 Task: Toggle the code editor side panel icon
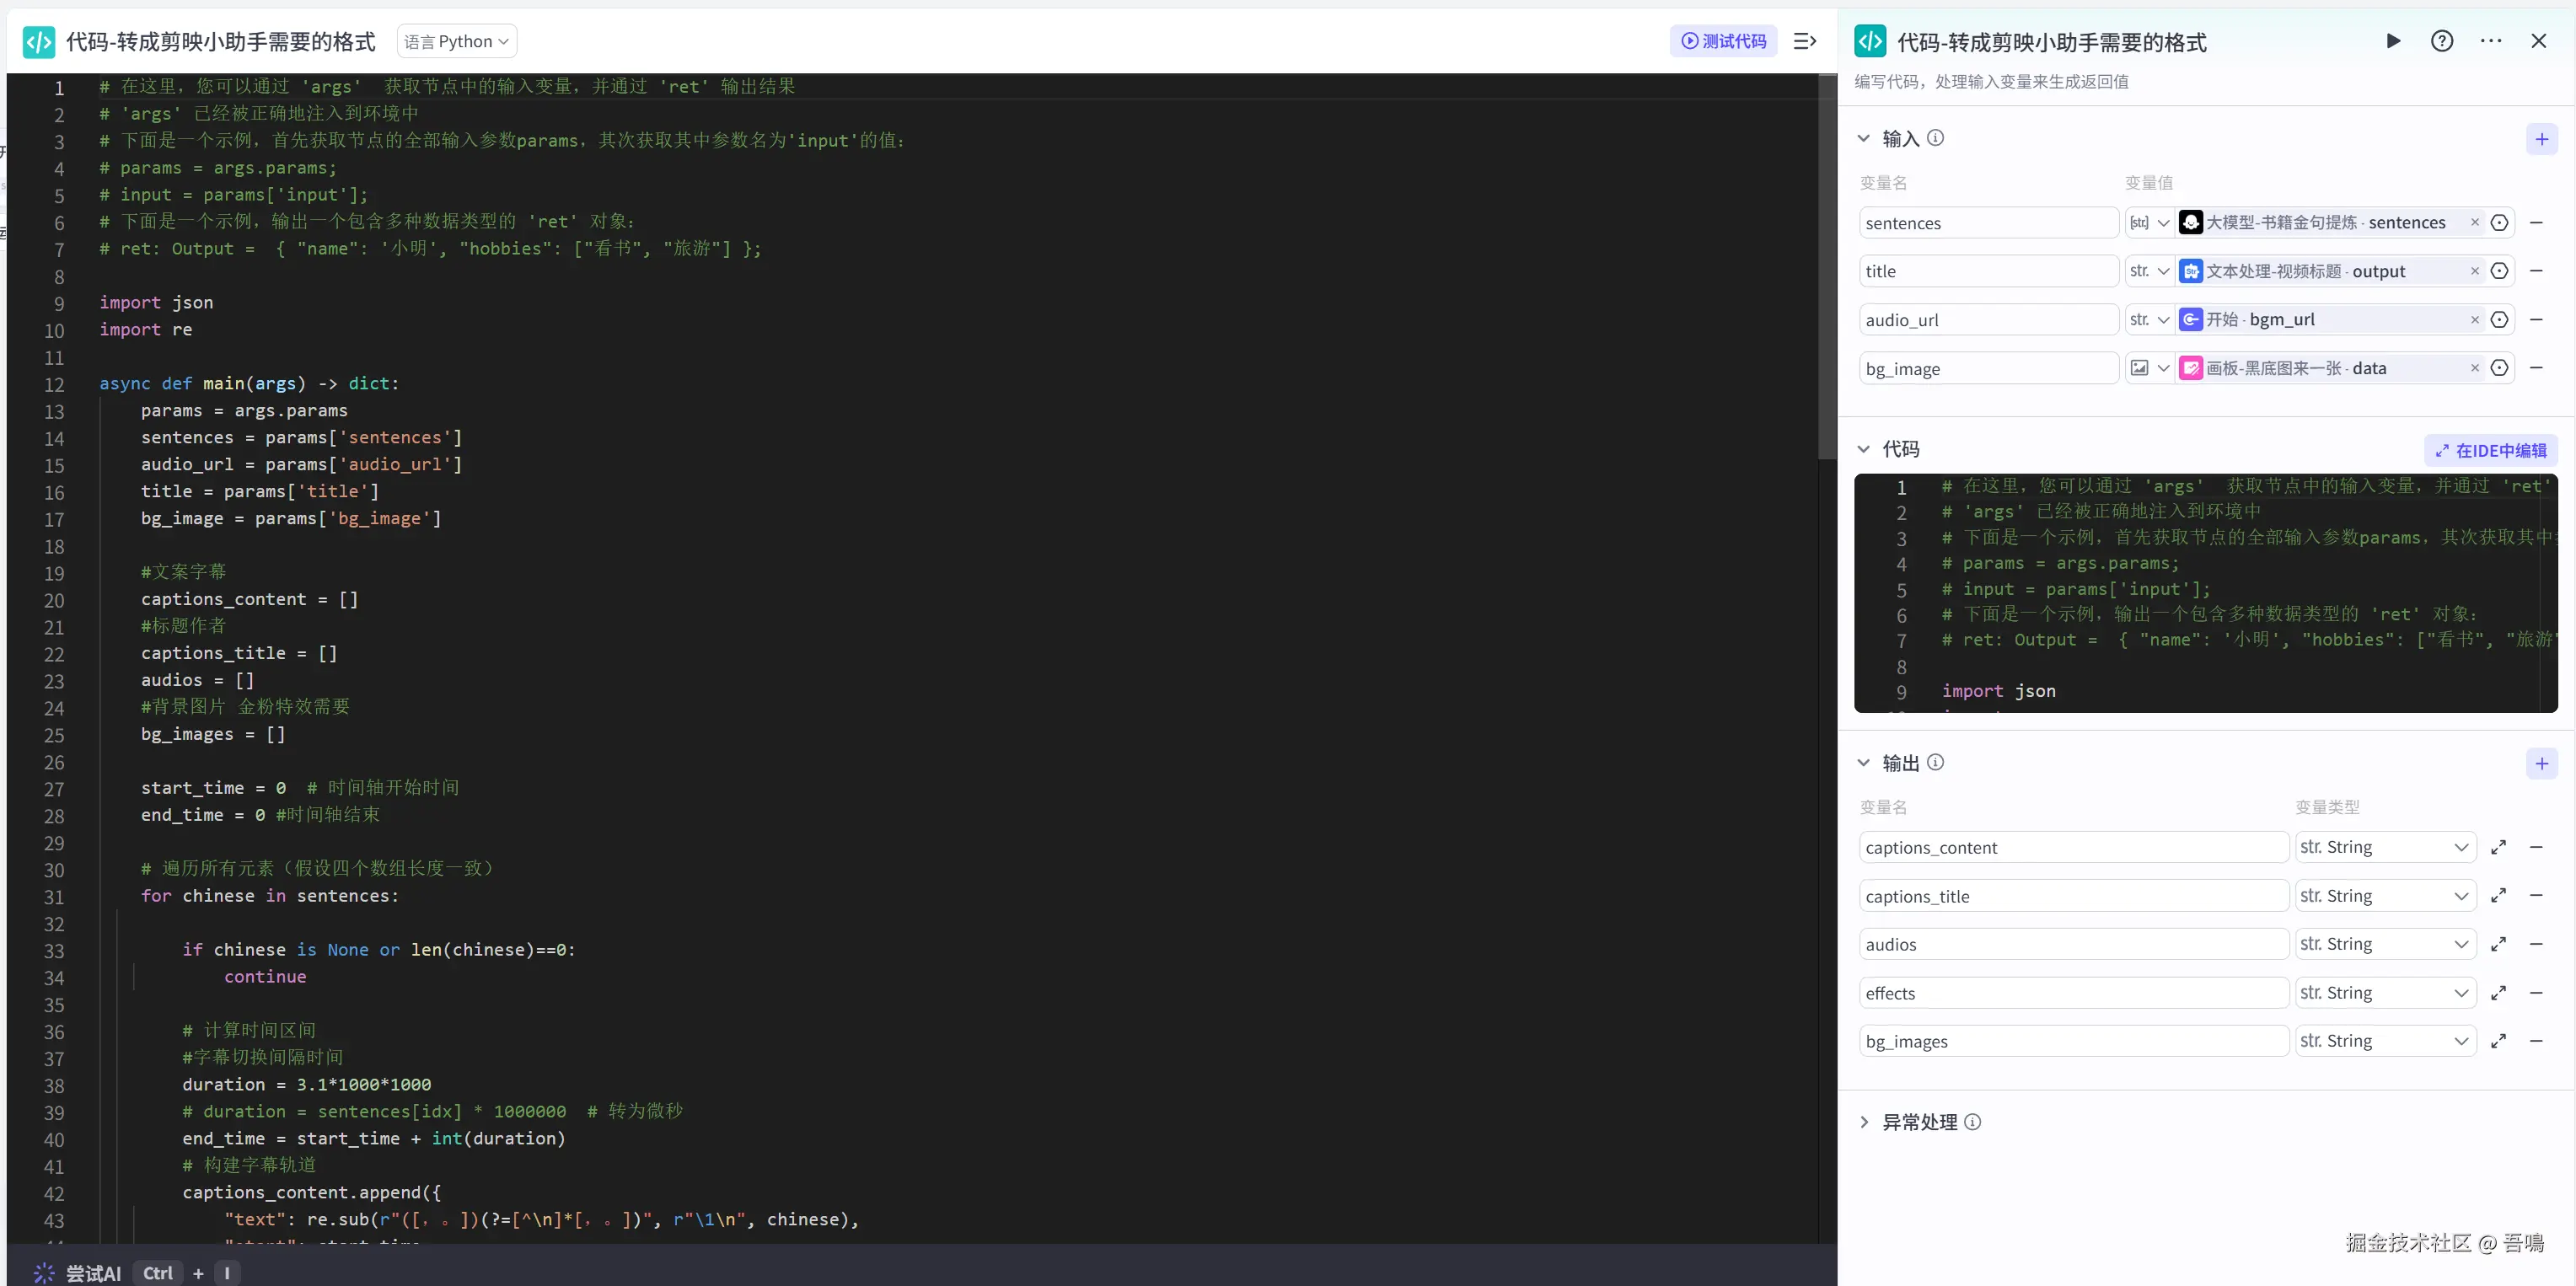(1804, 41)
